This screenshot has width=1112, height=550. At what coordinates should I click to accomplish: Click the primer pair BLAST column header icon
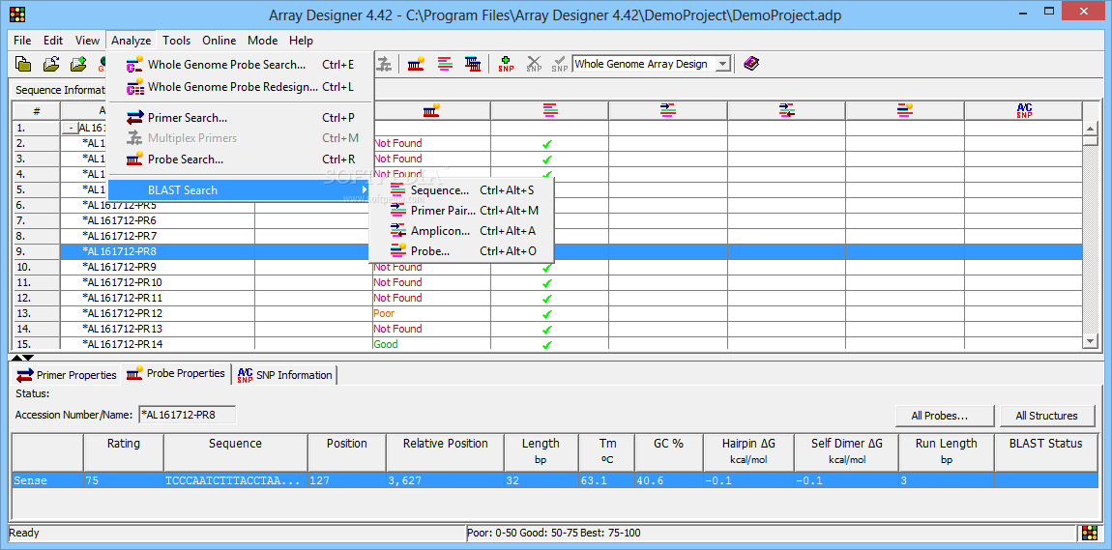pos(667,110)
